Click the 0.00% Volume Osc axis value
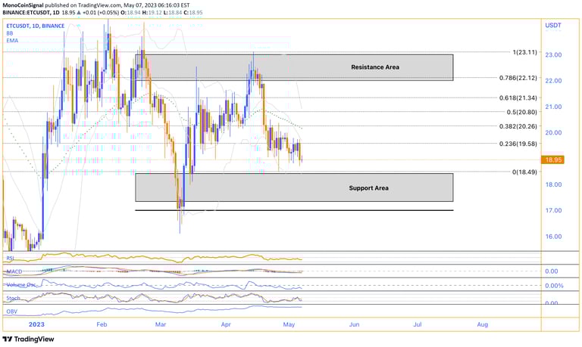Screen dimensions: 582x347 (x=554, y=286)
